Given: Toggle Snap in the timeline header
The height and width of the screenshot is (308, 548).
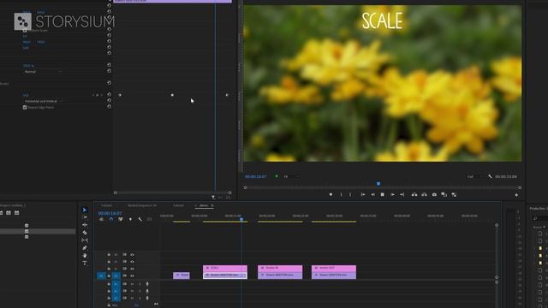Looking at the screenshot, I should pyautogui.click(x=111, y=219).
